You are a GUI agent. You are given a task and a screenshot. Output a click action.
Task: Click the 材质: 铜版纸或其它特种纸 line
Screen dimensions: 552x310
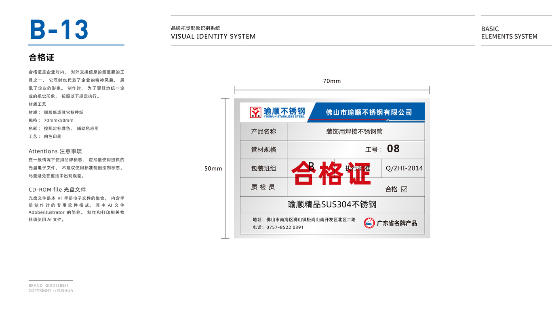pyautogui.click(x=56, y=112)
